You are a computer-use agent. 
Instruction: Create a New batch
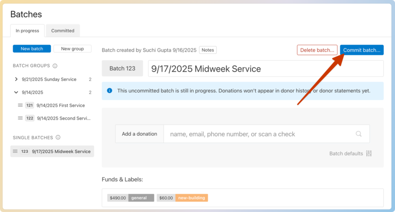click(32, 48)
